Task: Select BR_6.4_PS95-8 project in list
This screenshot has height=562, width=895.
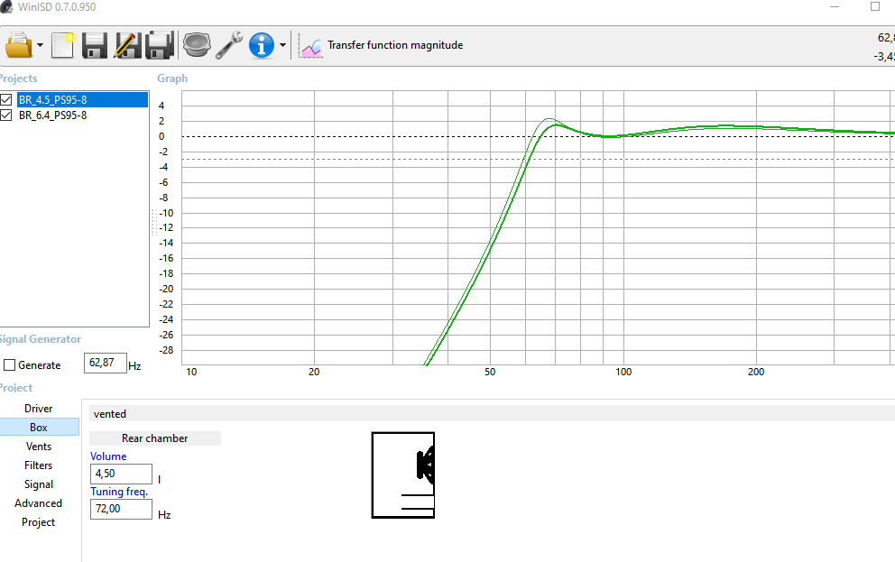Action: pos(53,115)
